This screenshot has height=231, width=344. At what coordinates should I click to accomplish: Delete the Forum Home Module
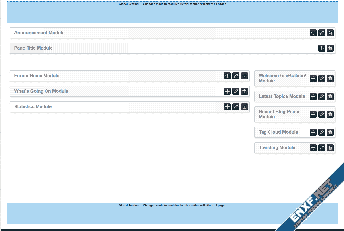(x=244, y=76)
